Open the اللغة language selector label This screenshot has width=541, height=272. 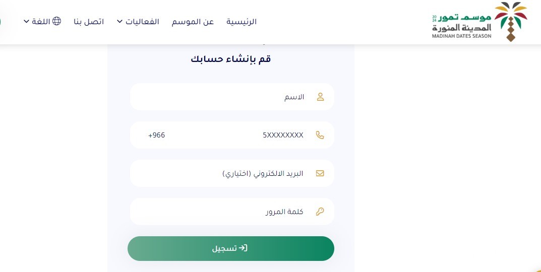click(x=41, y=21)
